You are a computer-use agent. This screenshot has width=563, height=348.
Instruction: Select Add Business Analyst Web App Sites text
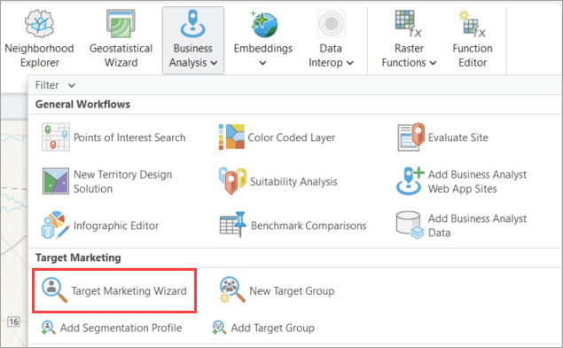(x=477, y=181)
